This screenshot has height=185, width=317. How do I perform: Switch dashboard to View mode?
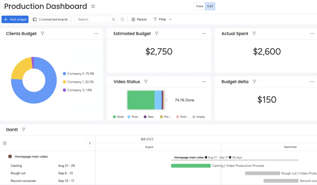click(200, 6)
